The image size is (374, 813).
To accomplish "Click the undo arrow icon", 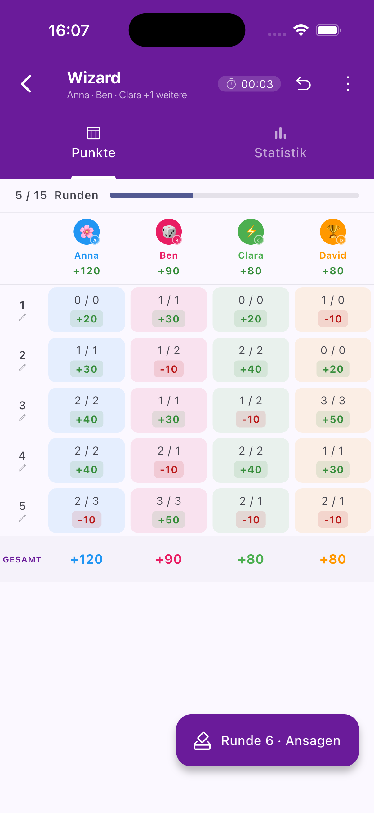I will click(303, 84).
